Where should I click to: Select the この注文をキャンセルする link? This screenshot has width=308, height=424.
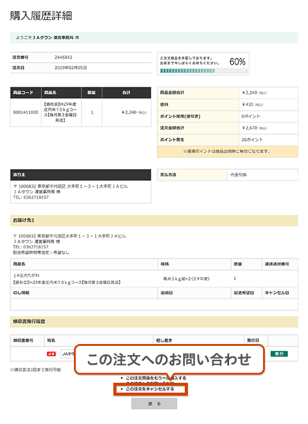pos(150,389)
